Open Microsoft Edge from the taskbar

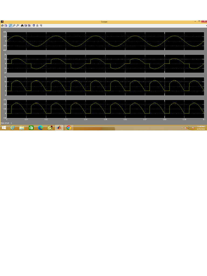pyautogui.click(x=40, y=127)
